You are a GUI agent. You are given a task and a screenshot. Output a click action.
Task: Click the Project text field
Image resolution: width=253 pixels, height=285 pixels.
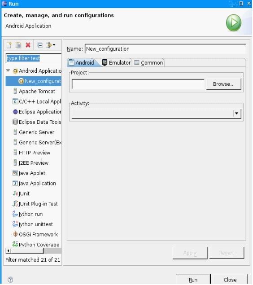coord(138,84)
